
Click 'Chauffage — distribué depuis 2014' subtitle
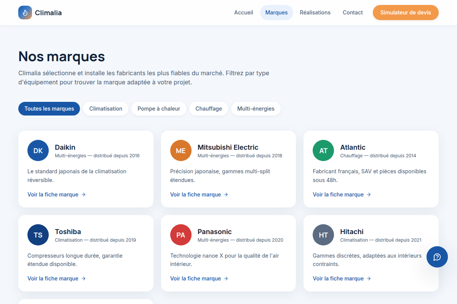378,156
